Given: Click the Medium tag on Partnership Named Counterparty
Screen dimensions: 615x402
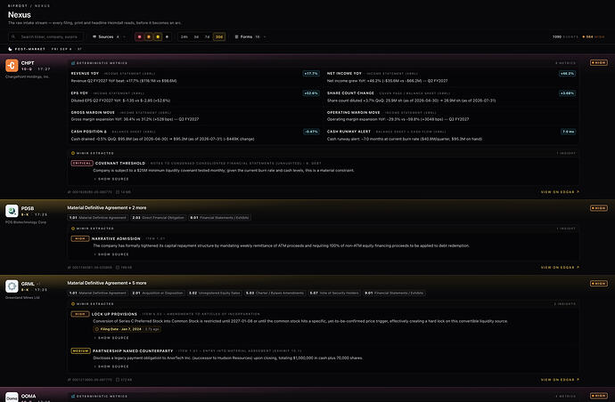Looking at the screenshot, I should [x=81, y=351].
